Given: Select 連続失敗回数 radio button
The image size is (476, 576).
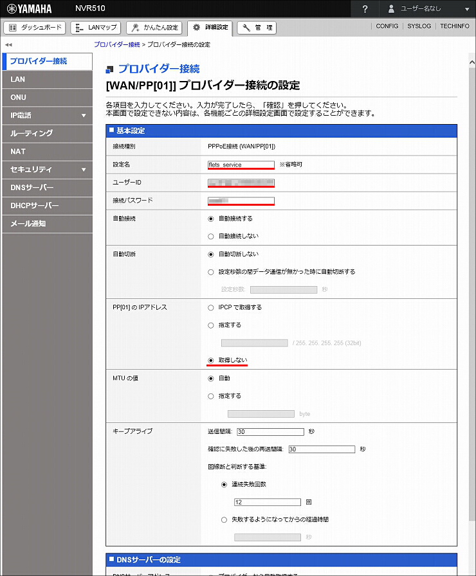Looking at the screenshot, I should pos(224,485).
